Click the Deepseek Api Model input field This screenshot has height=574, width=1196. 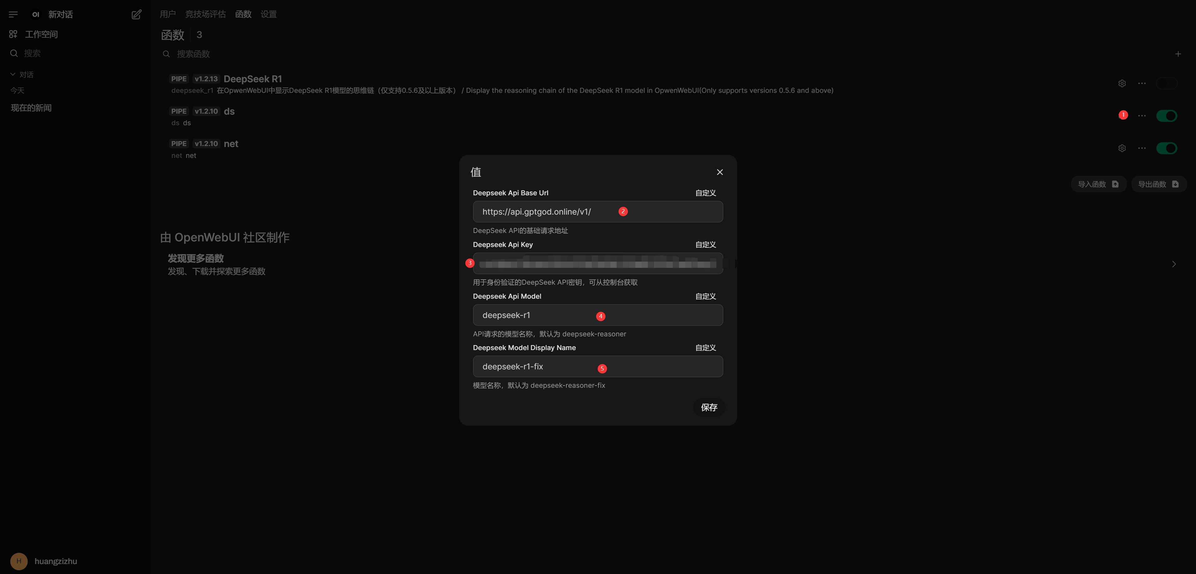pos(598,315)
